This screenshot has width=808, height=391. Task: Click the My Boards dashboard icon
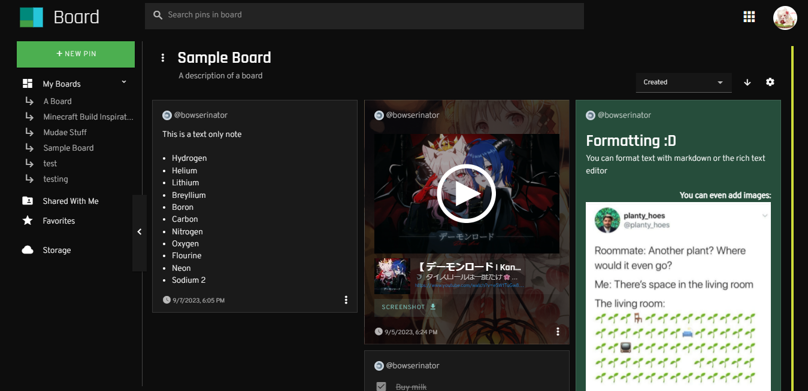coord(28,84)
